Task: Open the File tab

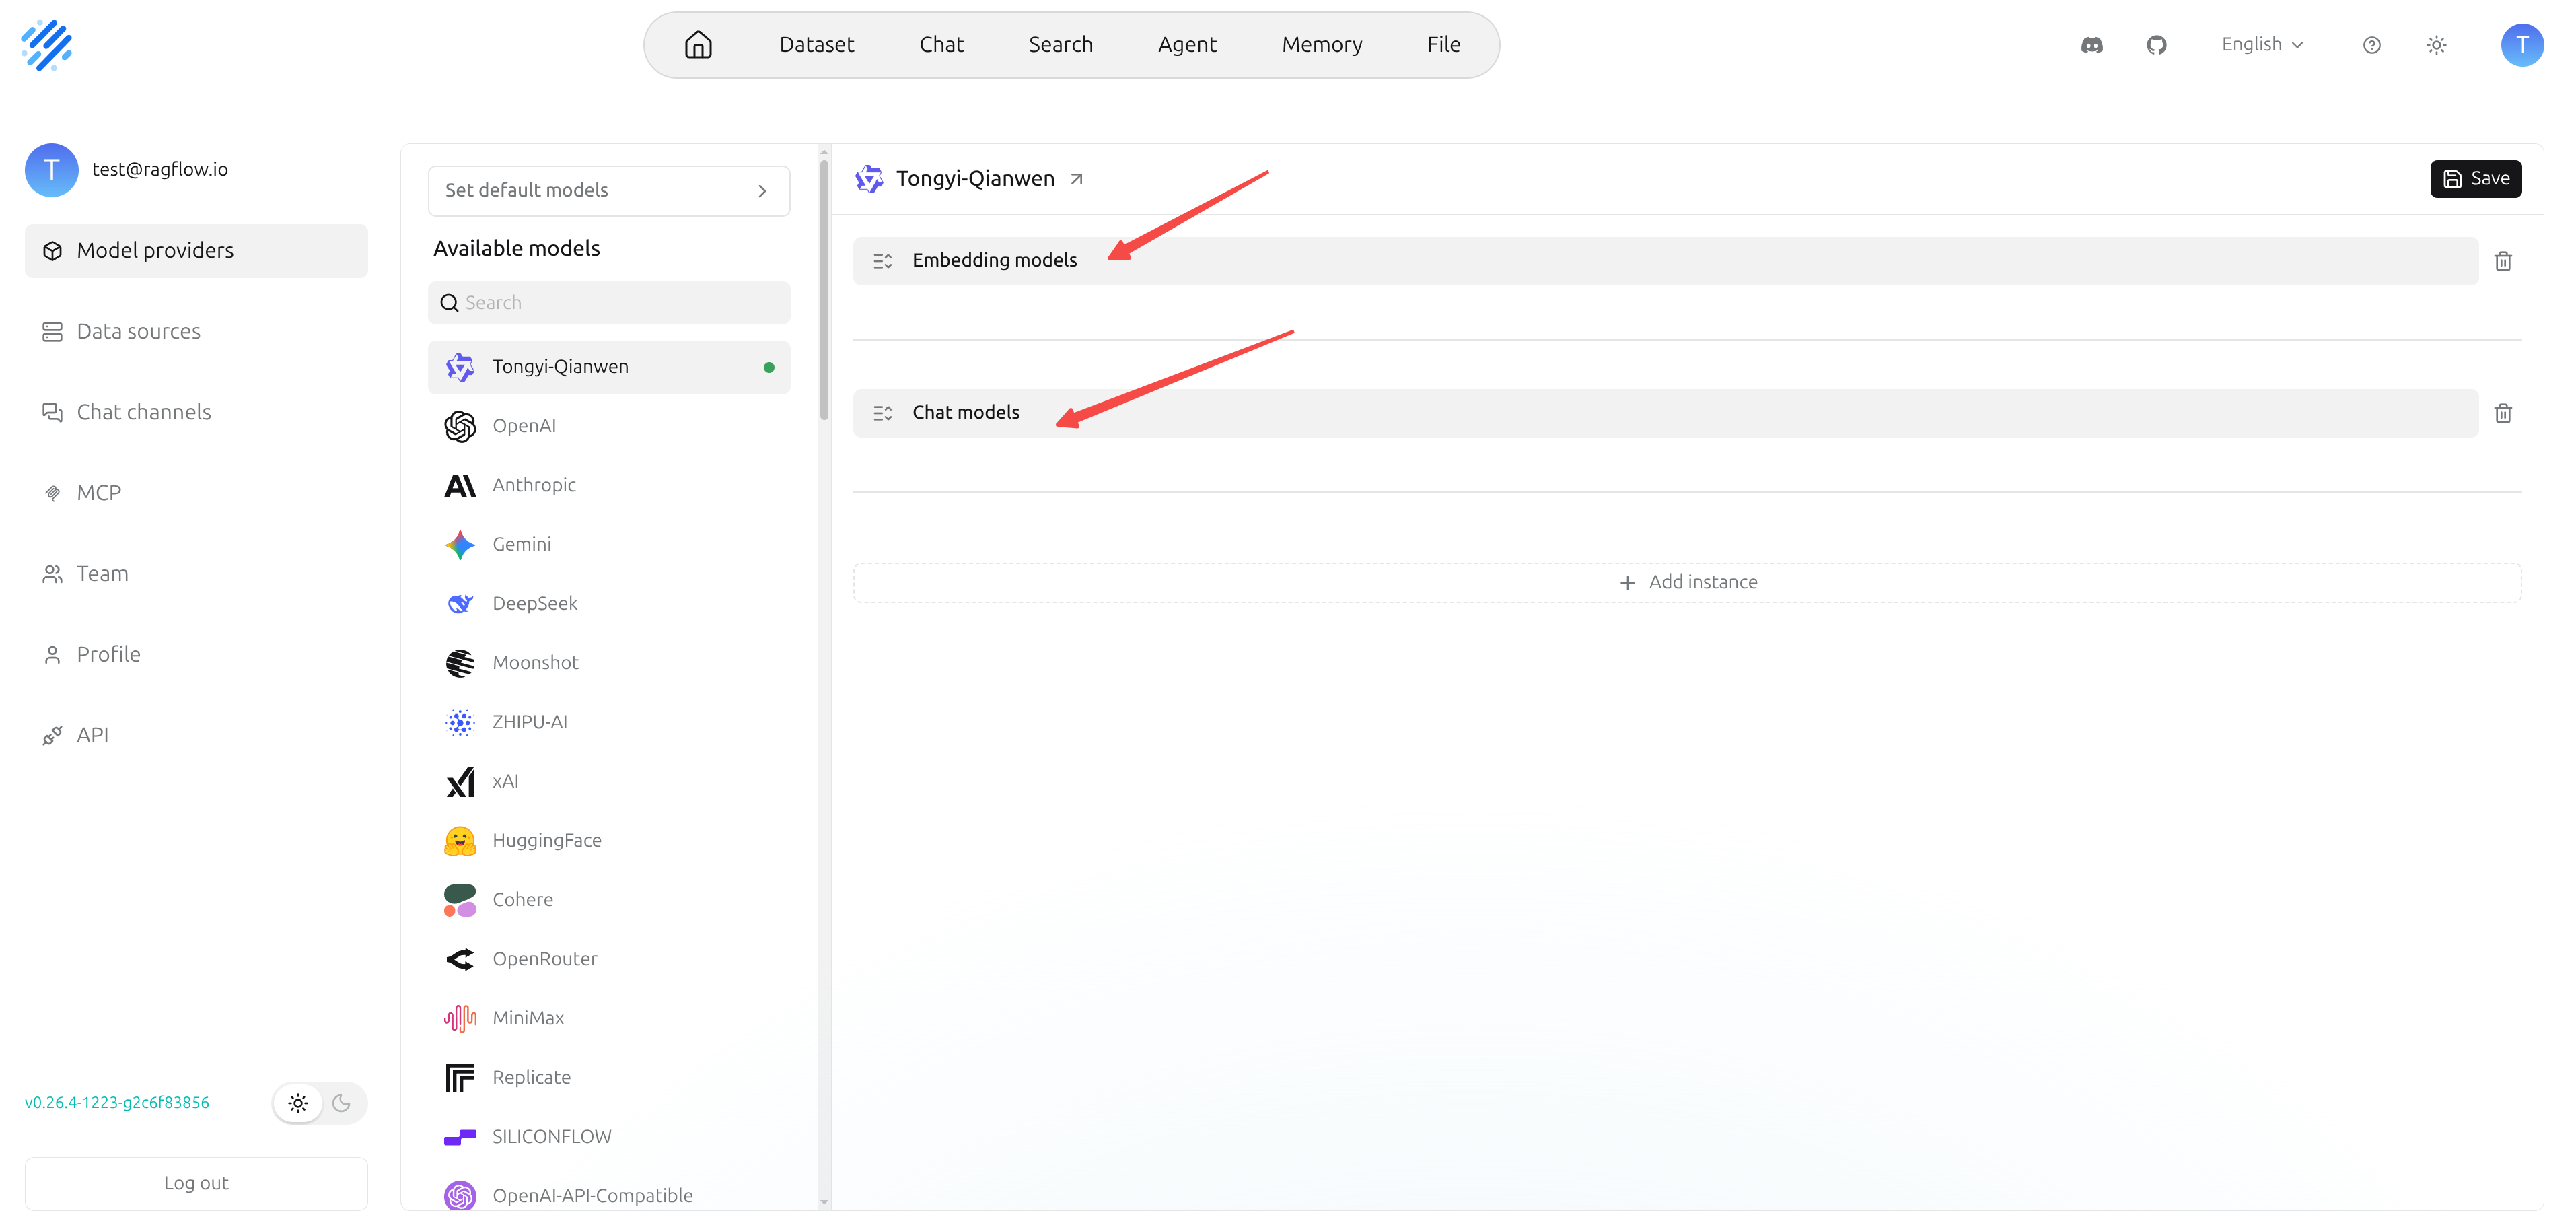Action: 1444,45
